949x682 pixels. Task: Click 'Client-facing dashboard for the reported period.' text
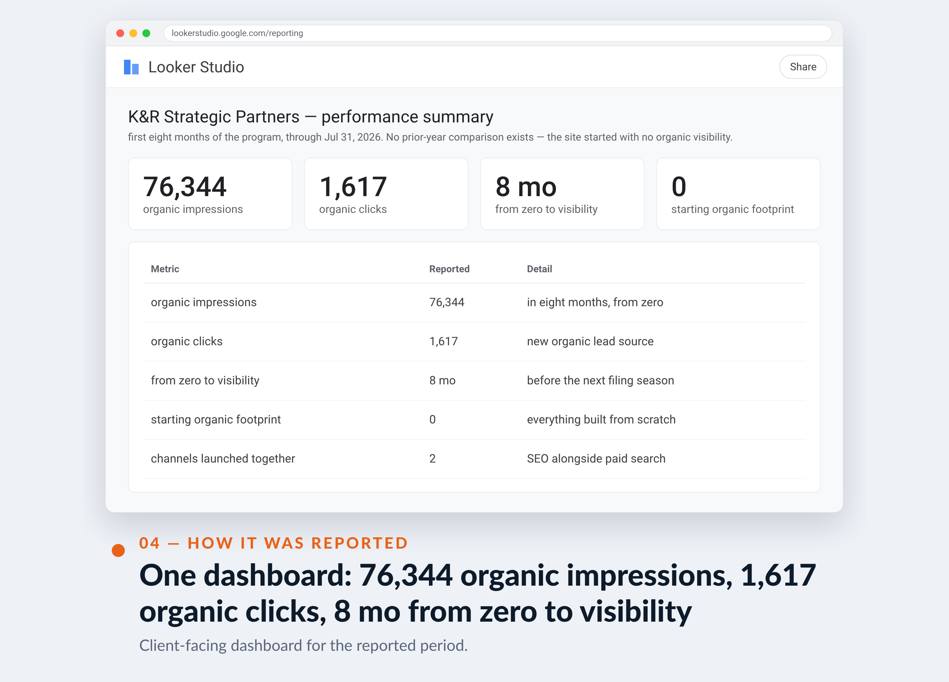tap(303, 645)
